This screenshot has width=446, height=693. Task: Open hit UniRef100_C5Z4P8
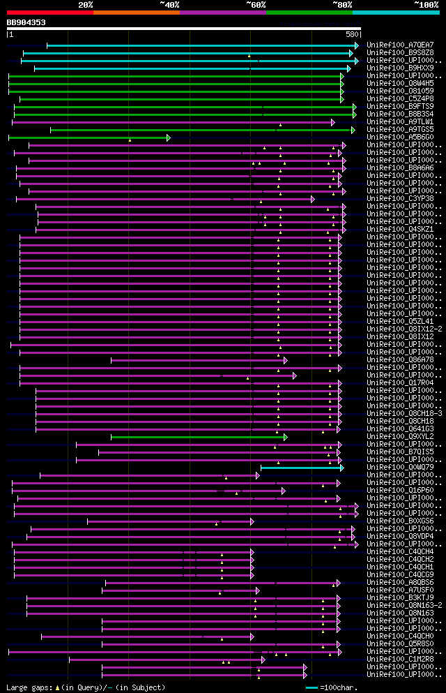click(x=400, y=98)
